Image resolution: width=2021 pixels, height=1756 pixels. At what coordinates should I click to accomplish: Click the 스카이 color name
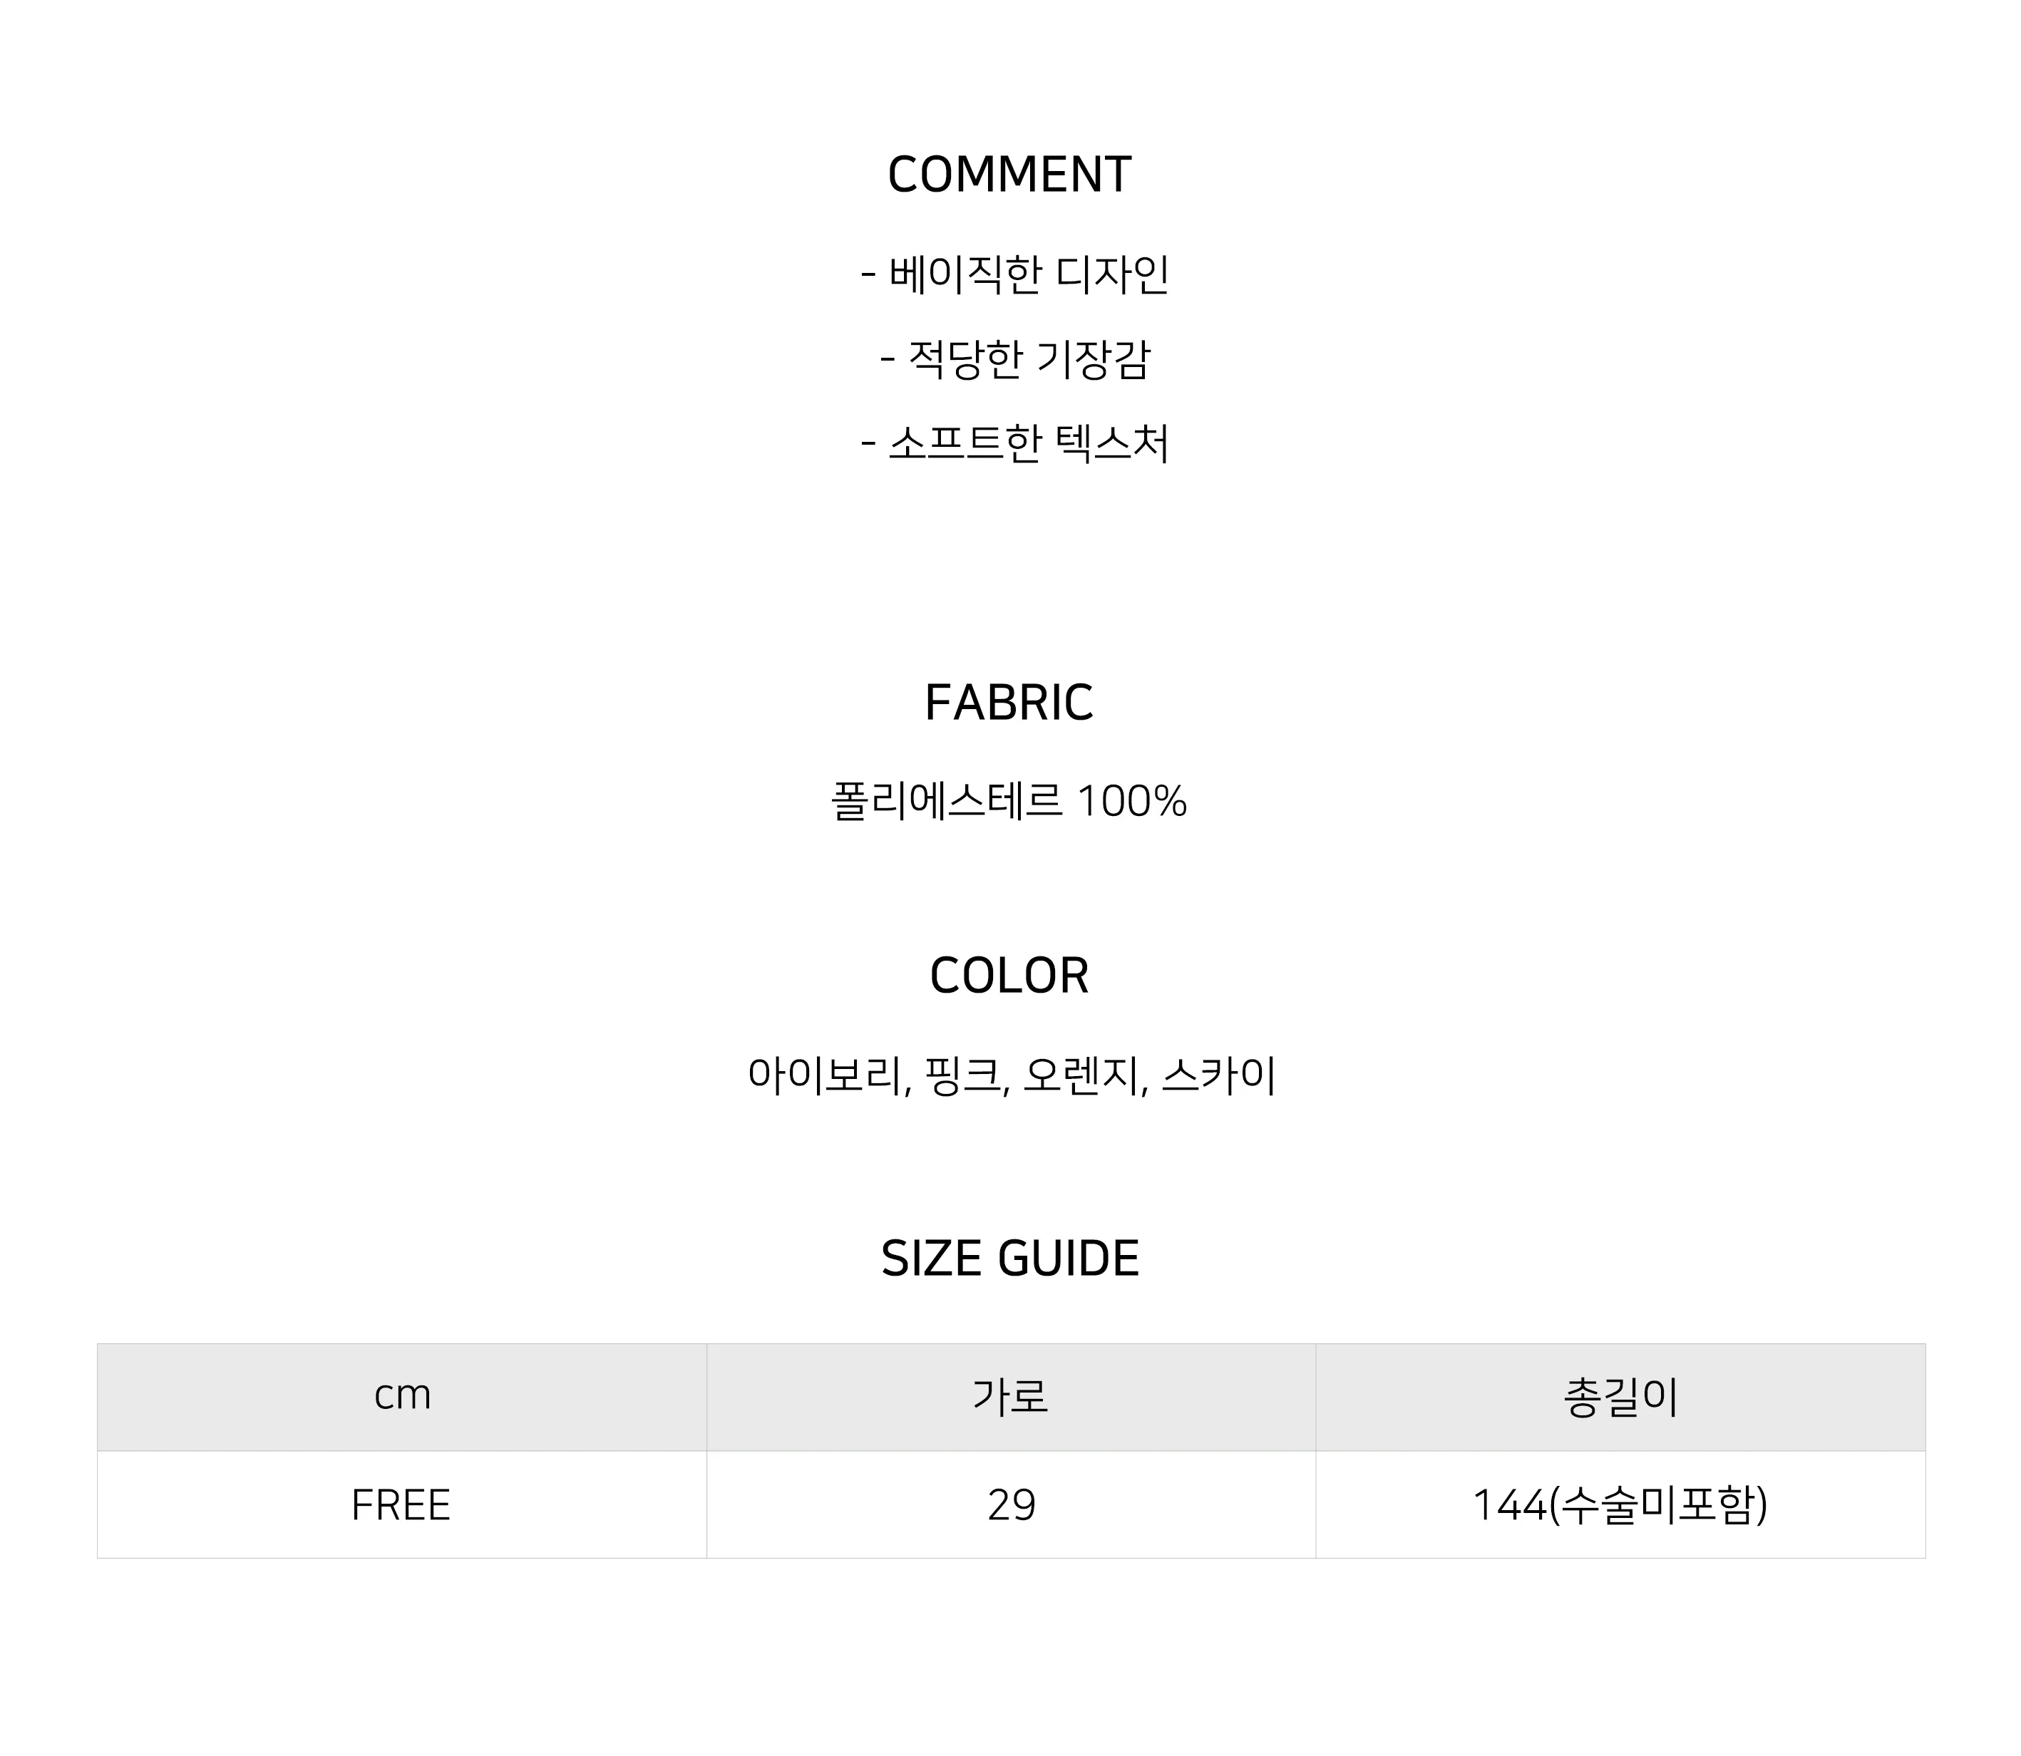[1218, 1075]
